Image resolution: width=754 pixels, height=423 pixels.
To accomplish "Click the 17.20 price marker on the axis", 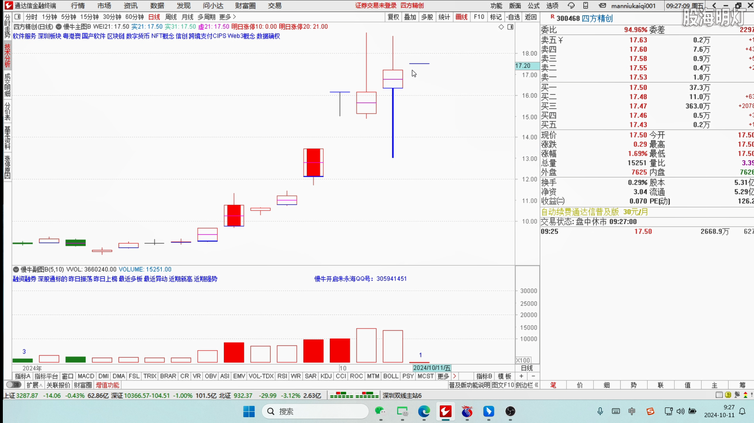I will [x=527, y=66].
